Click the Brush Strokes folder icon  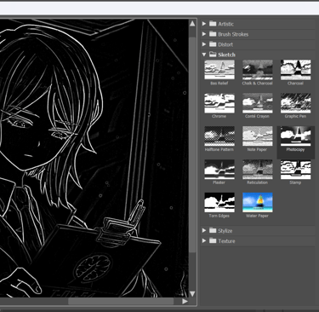click(x=213, y=34)
